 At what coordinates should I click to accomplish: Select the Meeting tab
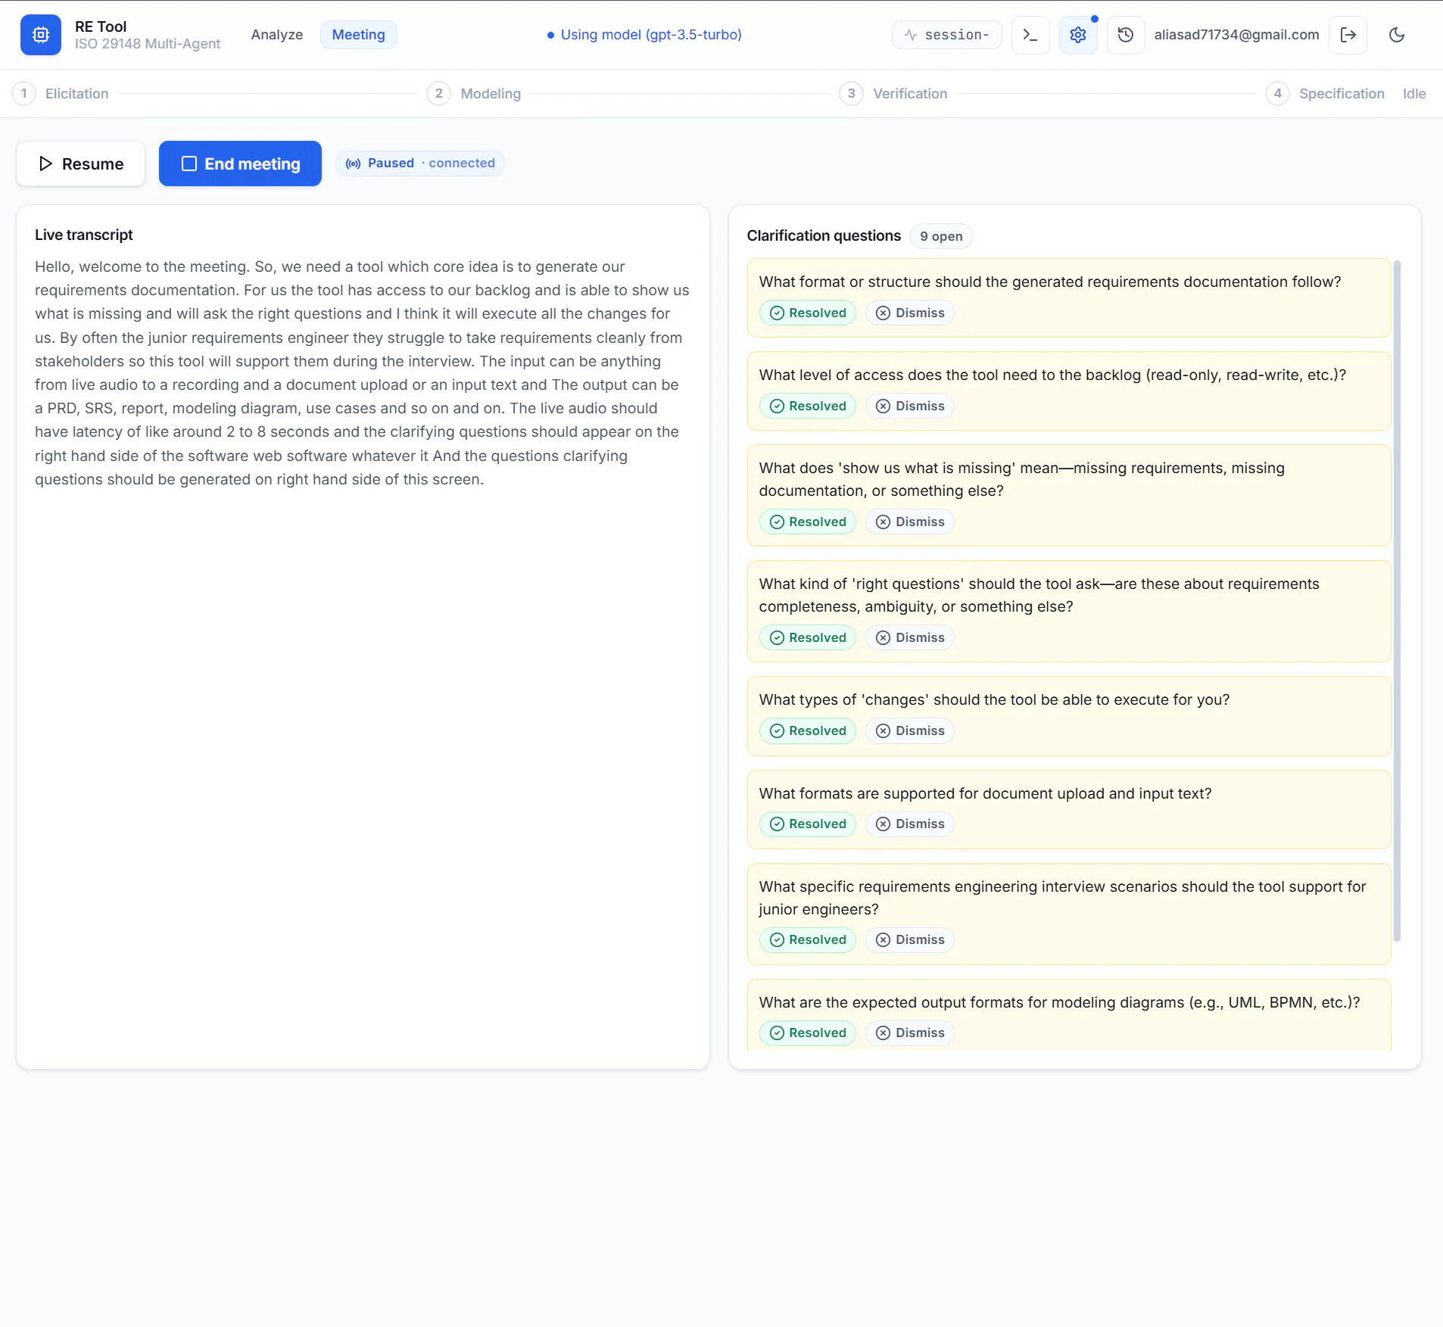tap(358, 35)
